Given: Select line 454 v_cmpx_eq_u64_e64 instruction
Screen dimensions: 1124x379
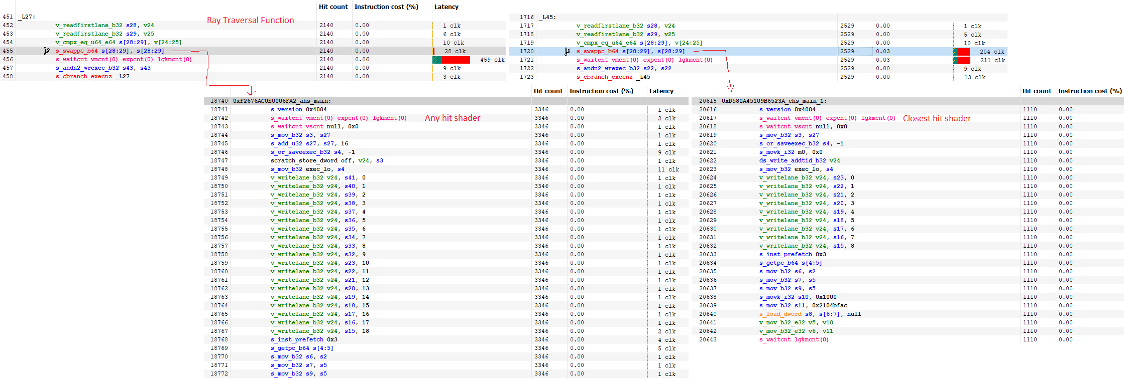Looking at the screenshot, I should coord(119,42).
